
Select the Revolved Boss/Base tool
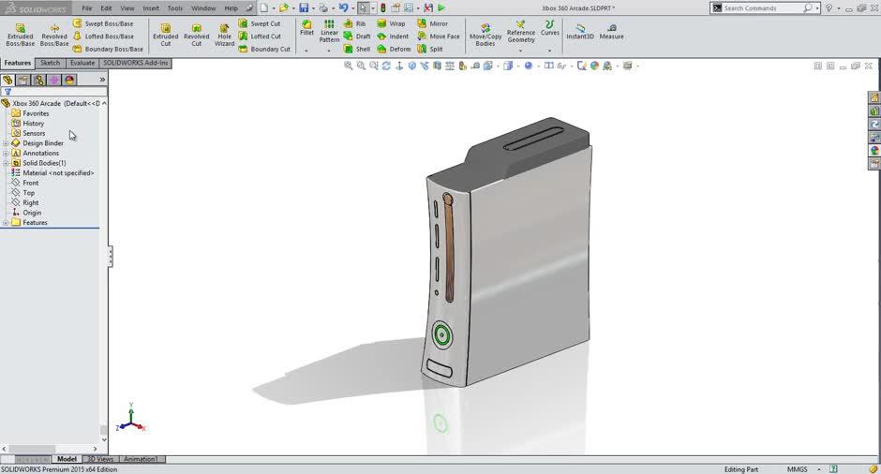click(x=54, y=35)
